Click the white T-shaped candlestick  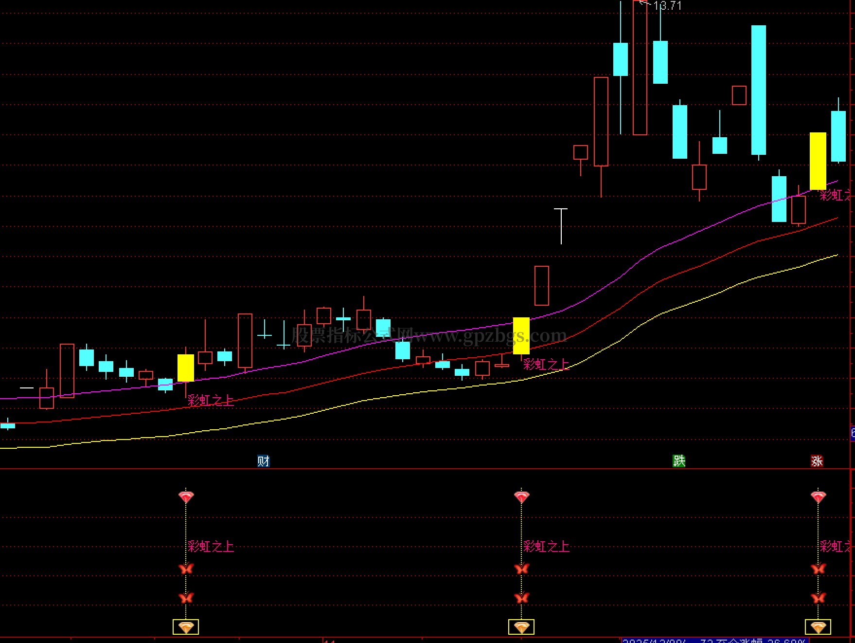[561, 225]
